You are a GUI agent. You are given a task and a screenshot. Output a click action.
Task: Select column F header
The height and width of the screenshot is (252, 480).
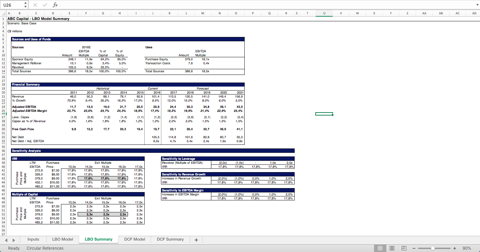86,13
